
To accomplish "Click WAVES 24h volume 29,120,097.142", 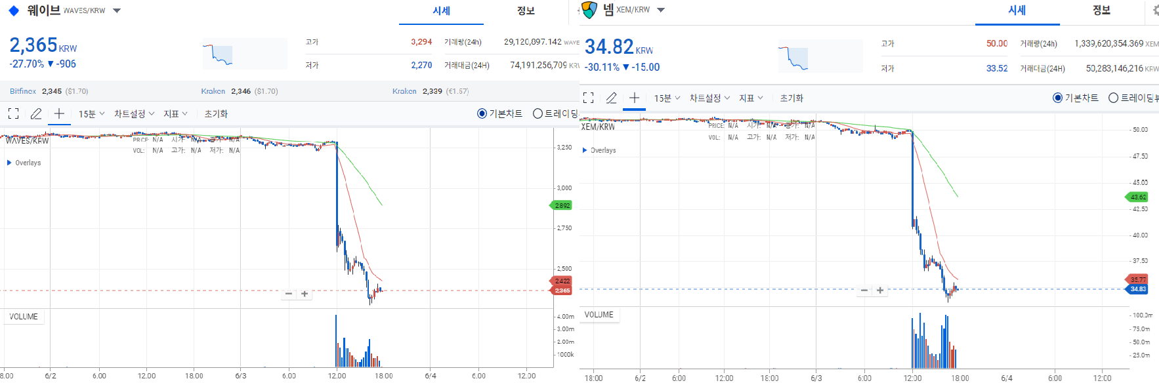I will tap(533, 42).
